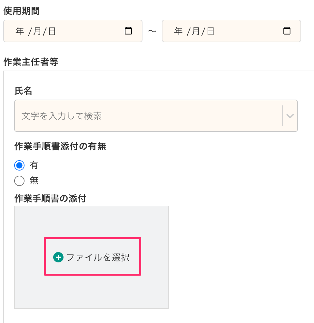Viewport: 314px width, 323px height.
Task: Click the 作業手順書の添付 label
Action: [50, 198]
